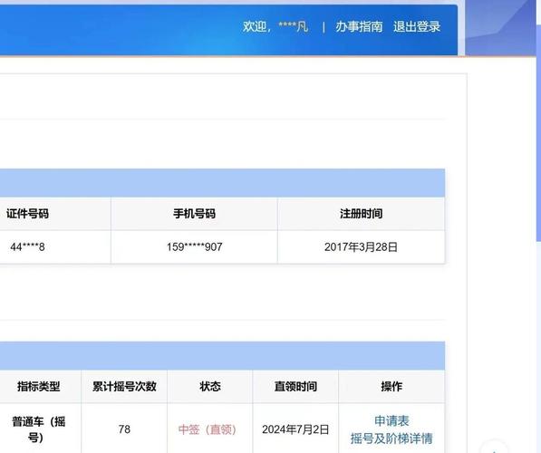Click the lottery count value 78
The width and height of the screenshot is (541, 453).
[124, 429]
